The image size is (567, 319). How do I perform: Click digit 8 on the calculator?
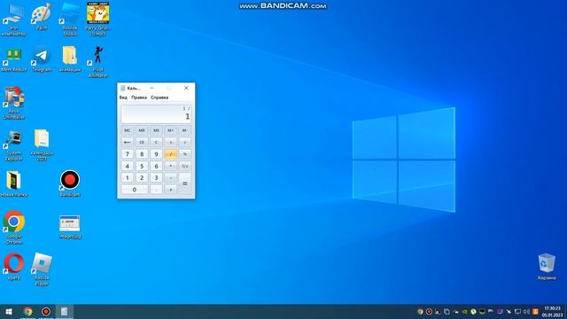[142, 154]
